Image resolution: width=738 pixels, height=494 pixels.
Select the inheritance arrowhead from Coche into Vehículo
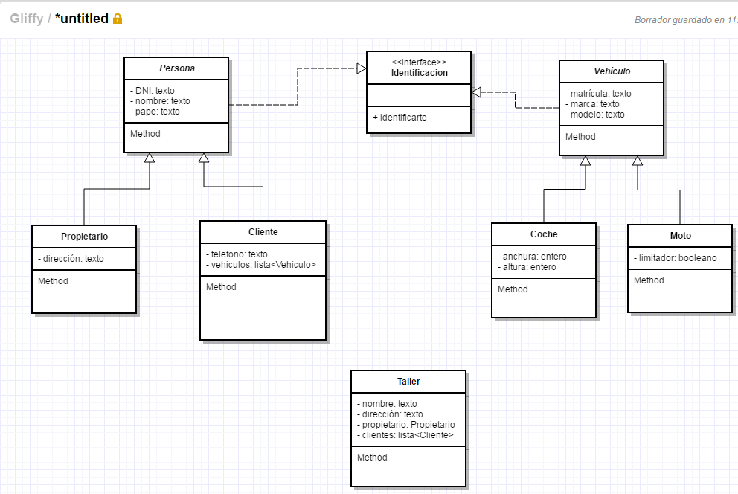585,161
